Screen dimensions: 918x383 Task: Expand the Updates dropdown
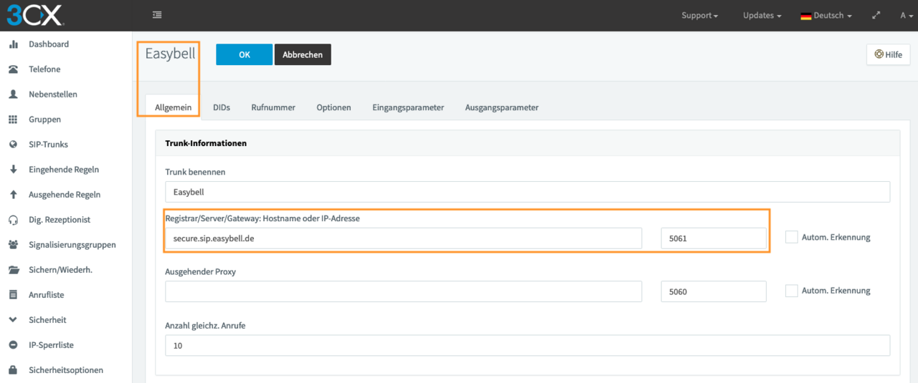tap(762, 15)
